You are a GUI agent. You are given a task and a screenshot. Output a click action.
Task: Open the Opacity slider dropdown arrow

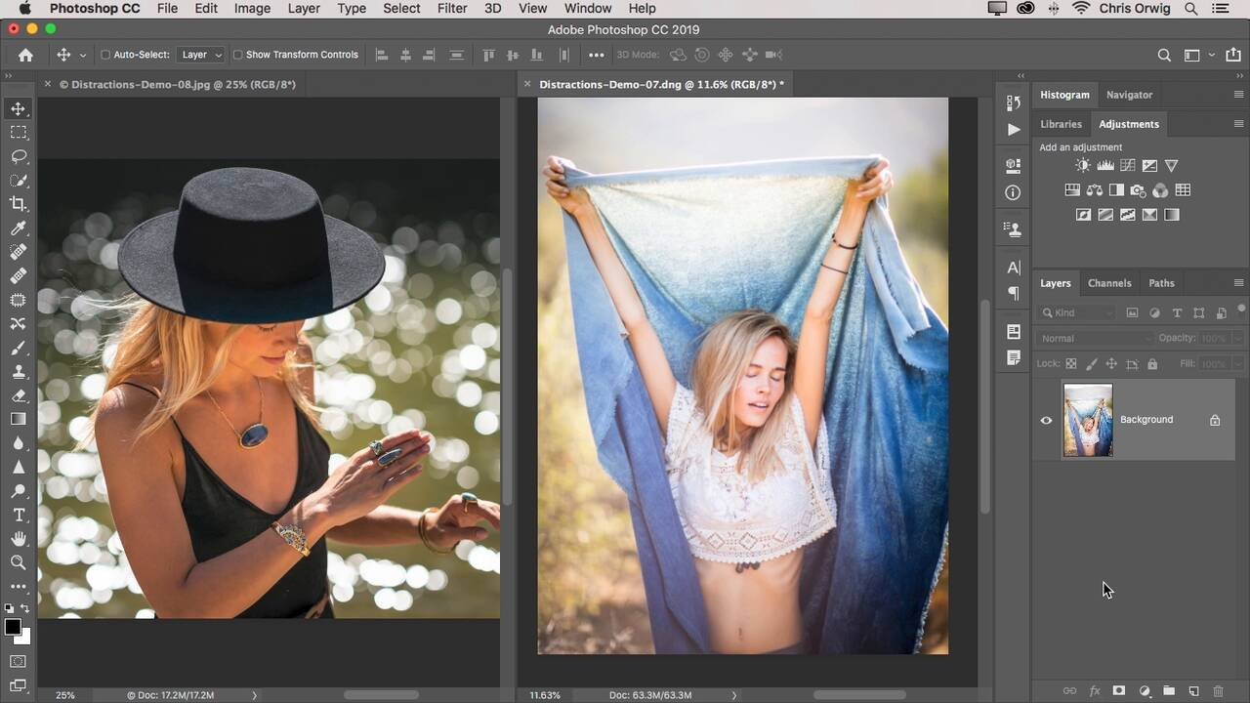[1238, 338]
